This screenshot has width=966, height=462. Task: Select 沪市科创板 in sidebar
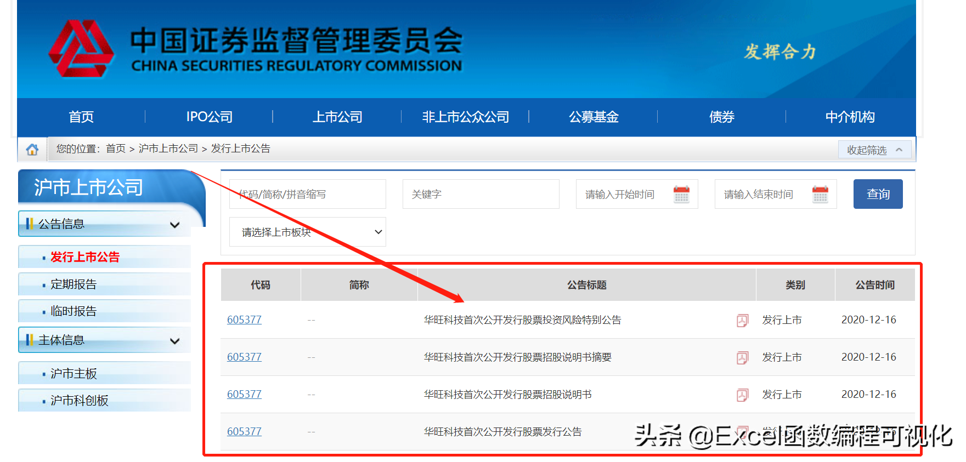(x=80, y=400)
